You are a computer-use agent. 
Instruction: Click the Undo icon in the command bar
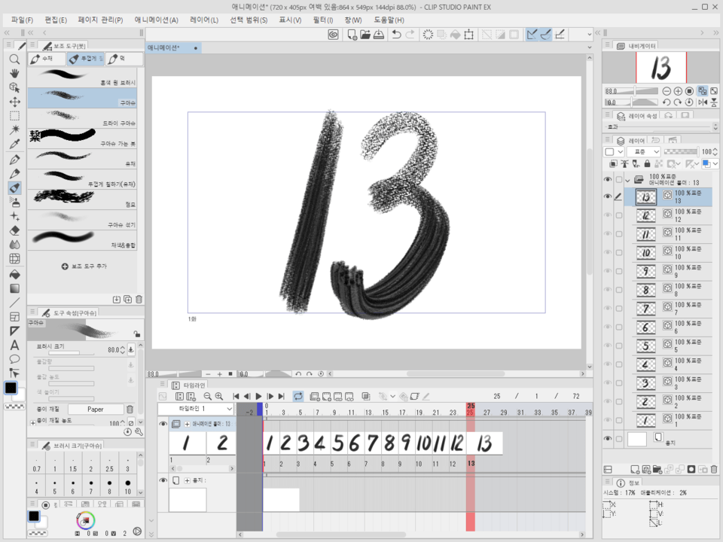tap(396, 35)
